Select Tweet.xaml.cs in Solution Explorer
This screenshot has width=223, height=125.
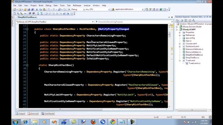pyautogui.click(x=194, y=63)
